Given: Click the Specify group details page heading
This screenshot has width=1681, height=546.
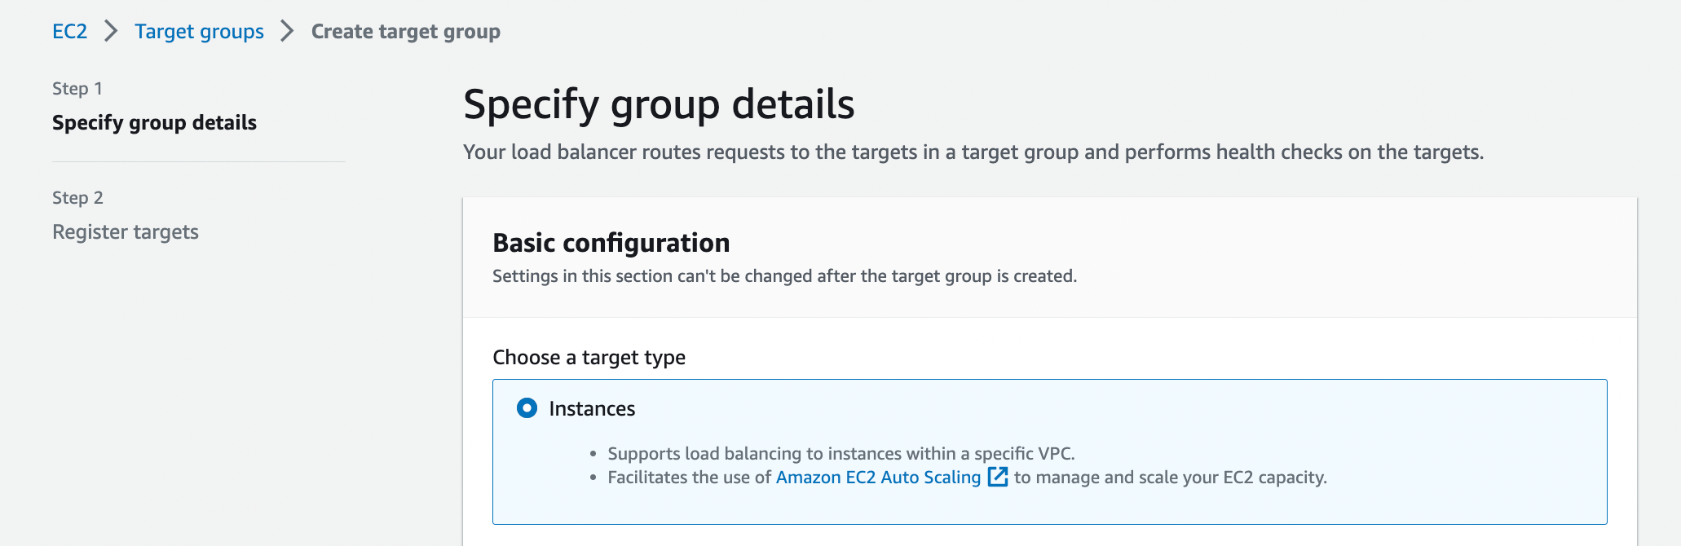Looking at the screenshot, I should [659, 105].
